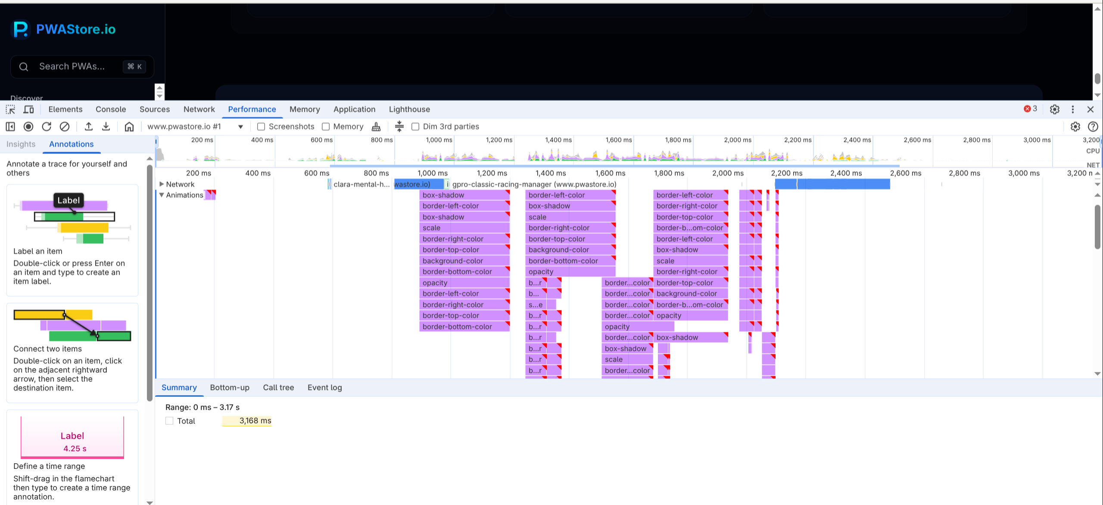This screenshot has width=1103, height=505.
Task: Open the Call tree tab
Action: [x=278, y=388]
